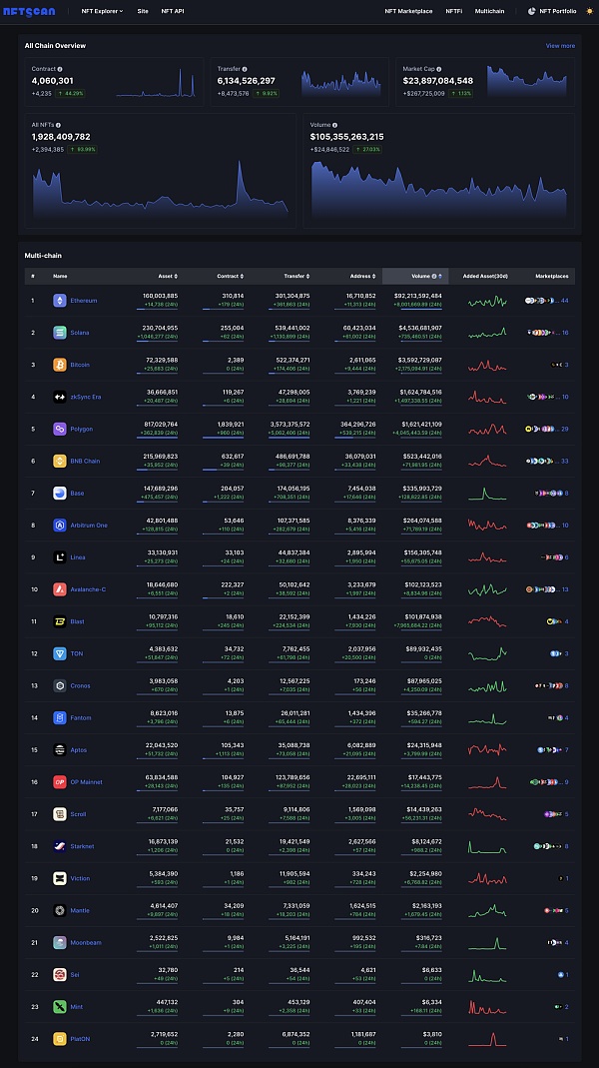Click the Market Cap value $23,897,084,548
The height and width of the screenshot is (1068, 599).
click(x=437, y=81)
